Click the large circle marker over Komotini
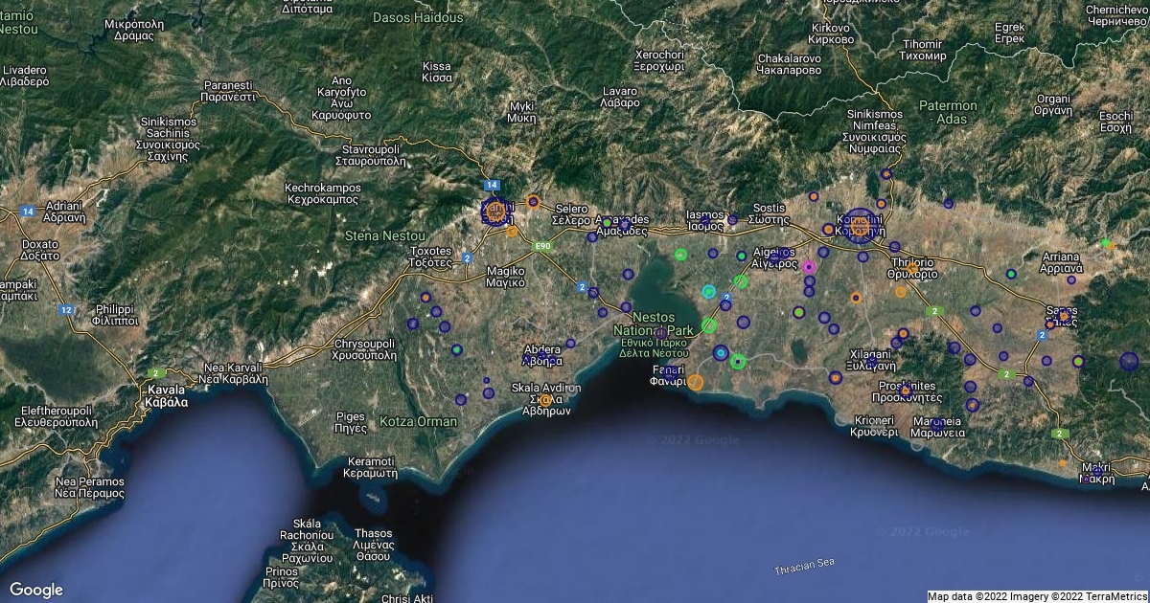The height and width of the screenshot is (603, 1150). [x=859, y=226]
